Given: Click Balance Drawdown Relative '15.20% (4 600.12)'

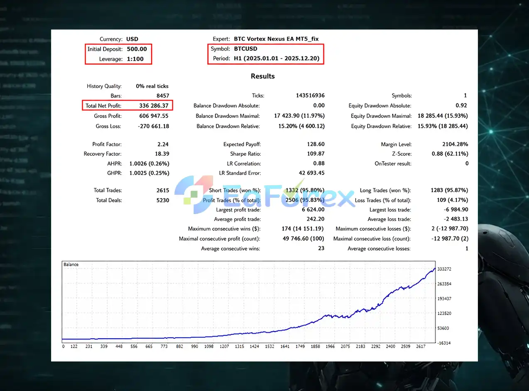Looking at the screenshot, I should tap(301, 126).
